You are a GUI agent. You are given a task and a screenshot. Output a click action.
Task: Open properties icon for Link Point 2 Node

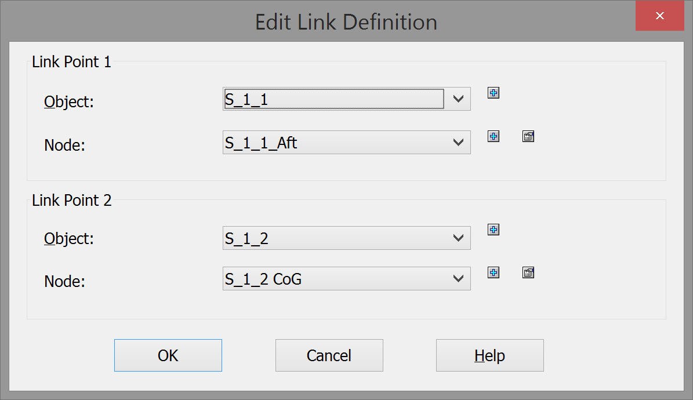click(x=528, y=272)
